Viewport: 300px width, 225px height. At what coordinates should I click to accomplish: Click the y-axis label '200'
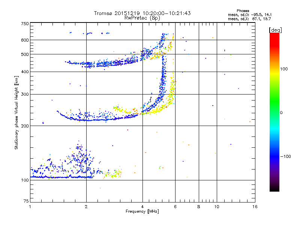click(x=25, y=126)
